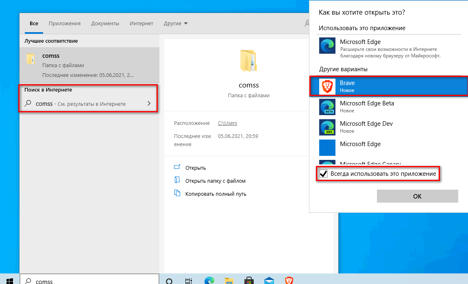Select Brave in the app list

pos(389,86)
